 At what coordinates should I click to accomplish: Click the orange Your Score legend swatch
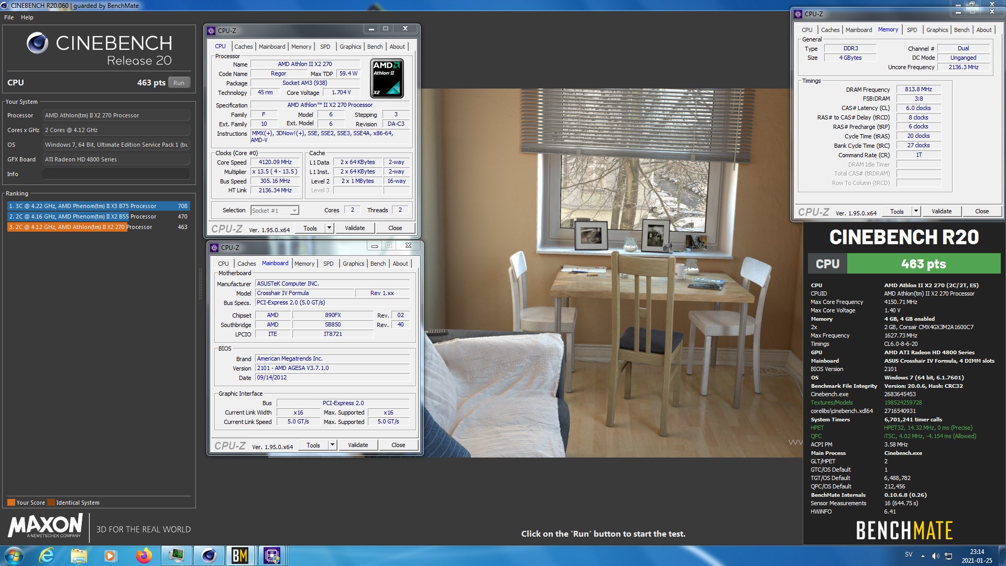11,503
